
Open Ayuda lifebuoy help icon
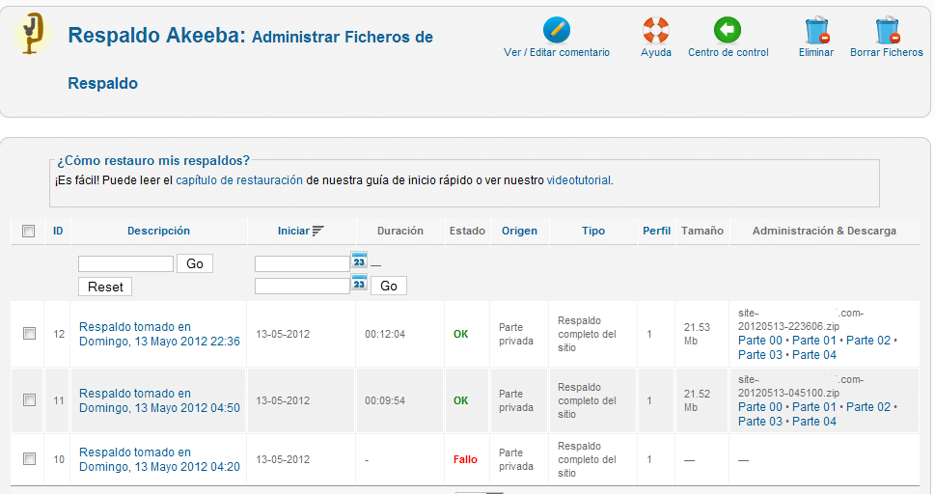click(x=656, y=30)
